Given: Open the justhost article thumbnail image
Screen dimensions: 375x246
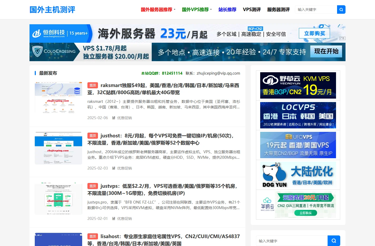Looking at the screenshot, I should (58, 148).
